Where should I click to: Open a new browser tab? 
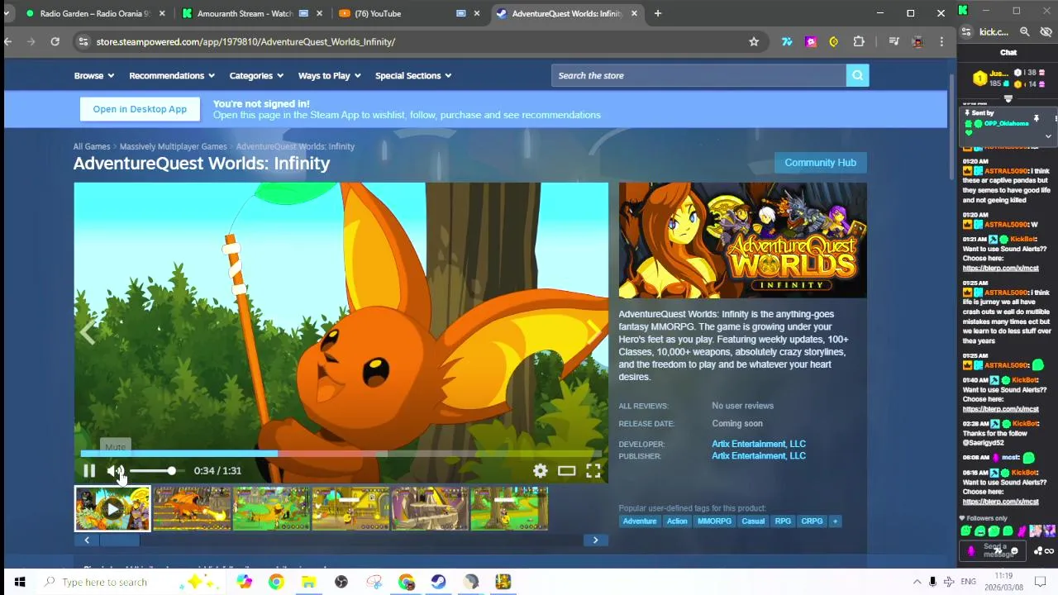tap(658, 13)
